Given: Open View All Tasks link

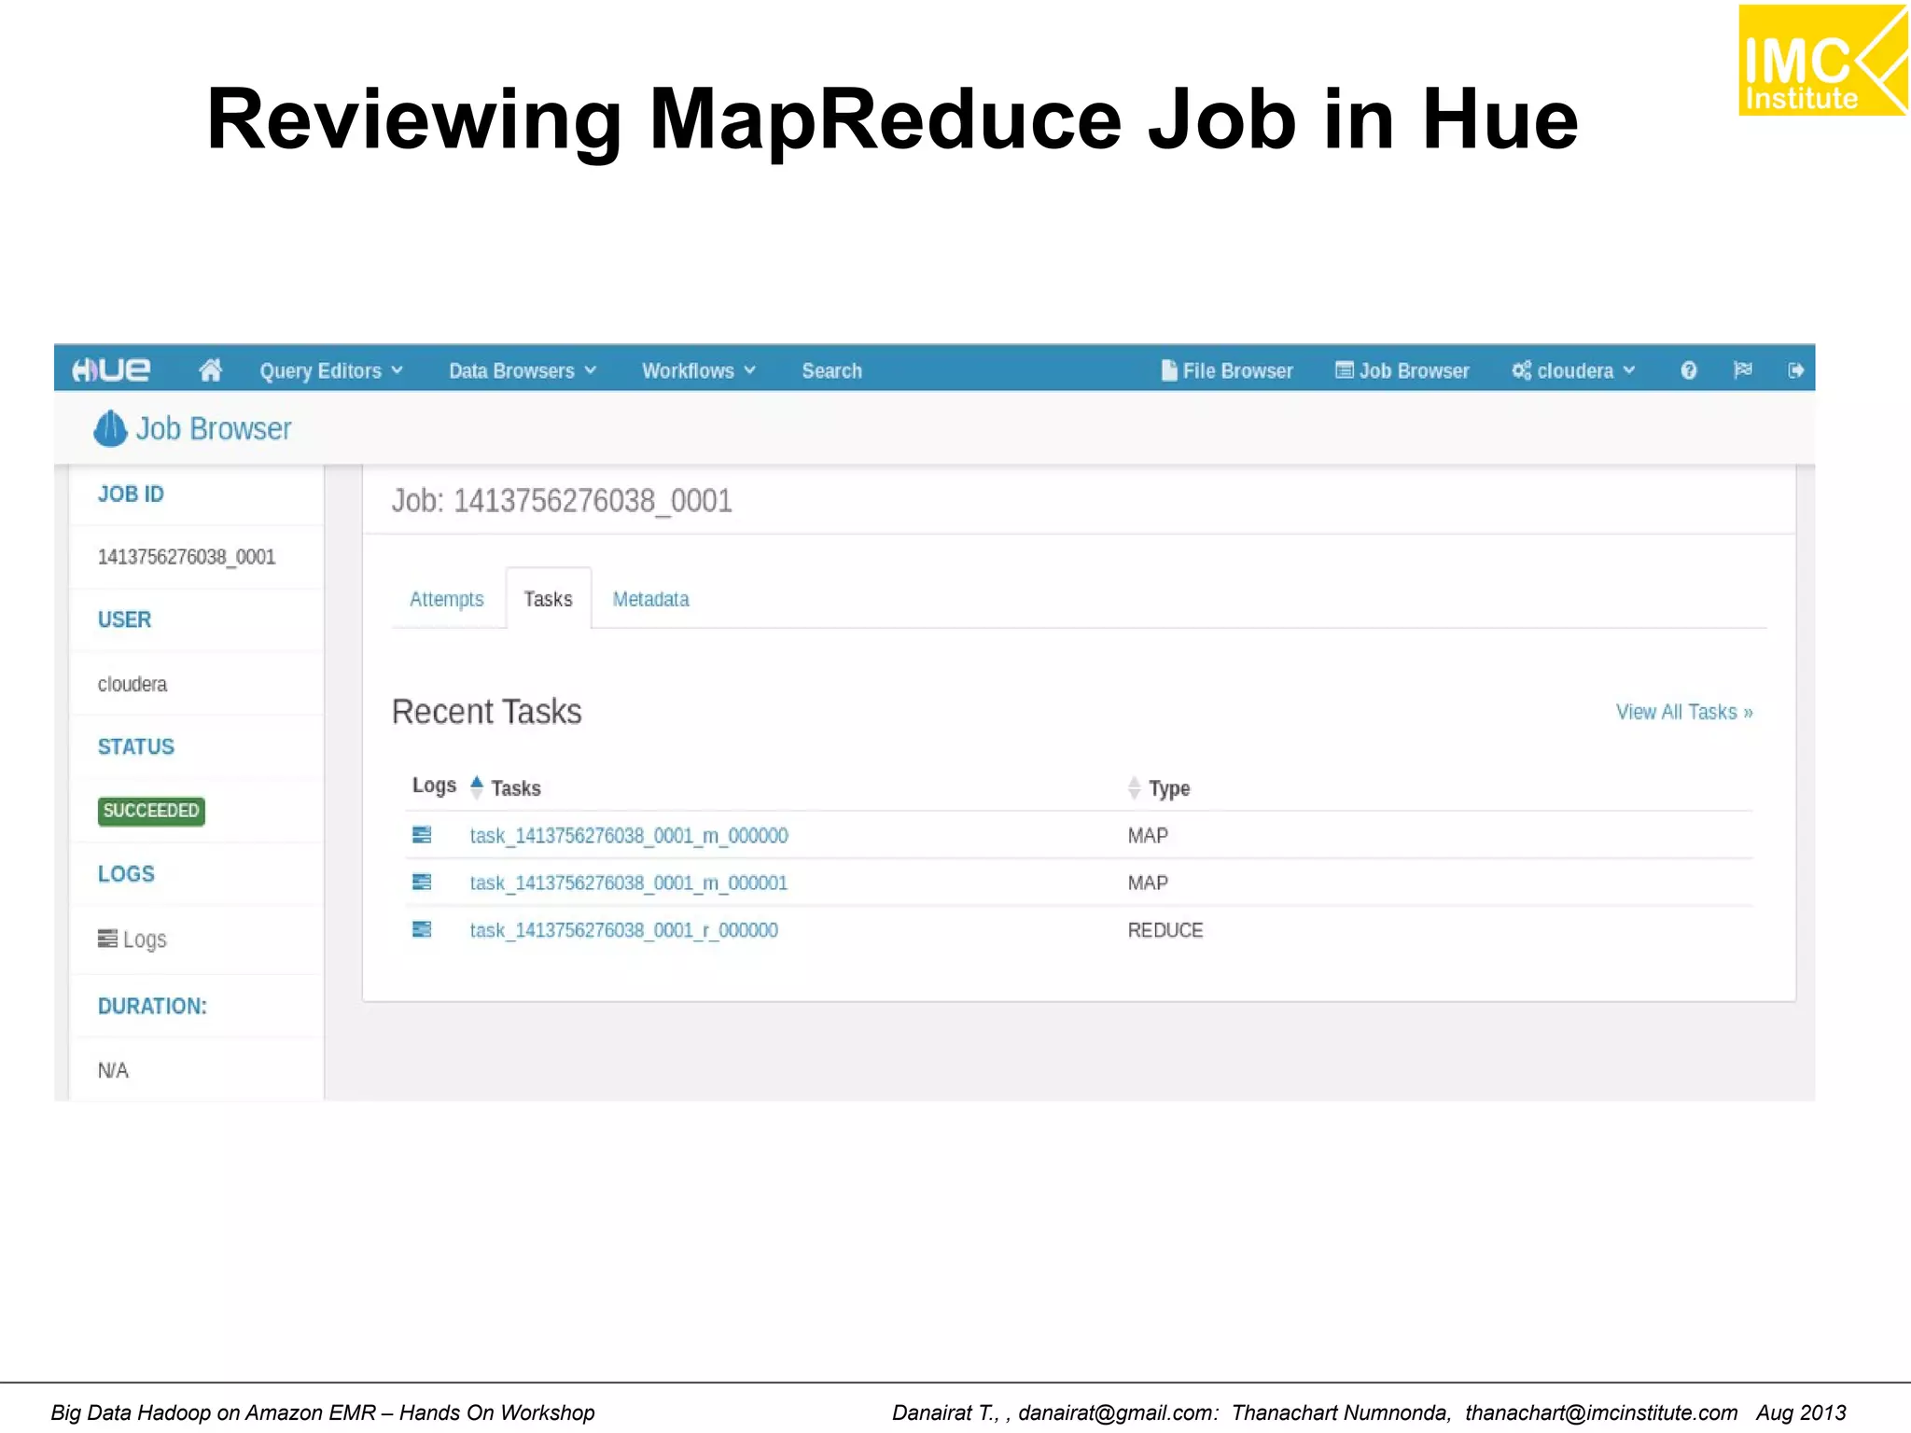Looking at the screenshot, I should pos(1684,712).
